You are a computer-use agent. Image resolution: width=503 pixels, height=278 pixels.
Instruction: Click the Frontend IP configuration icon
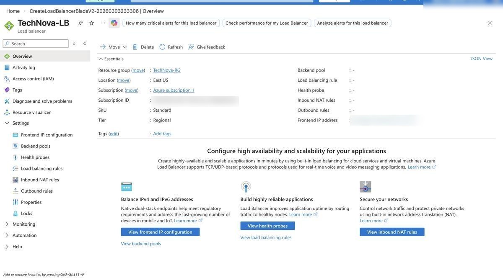pyautogui.click(x=16, y=135)
